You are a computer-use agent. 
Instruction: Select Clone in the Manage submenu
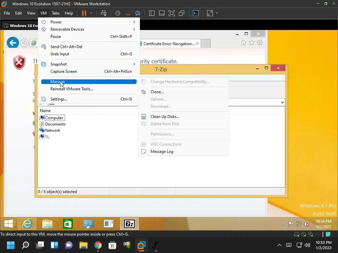pyautogui.click(x=183, y=92)
